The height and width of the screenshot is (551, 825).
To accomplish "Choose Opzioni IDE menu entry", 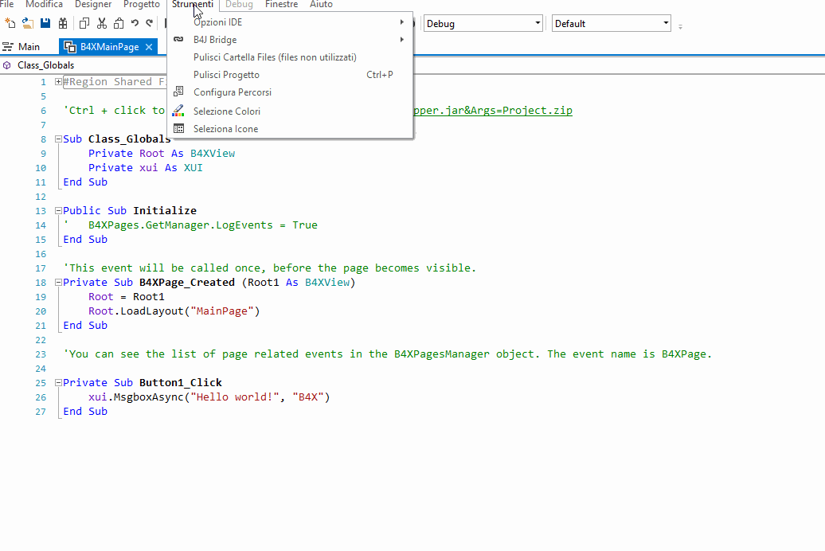I will tap(290, 22).
